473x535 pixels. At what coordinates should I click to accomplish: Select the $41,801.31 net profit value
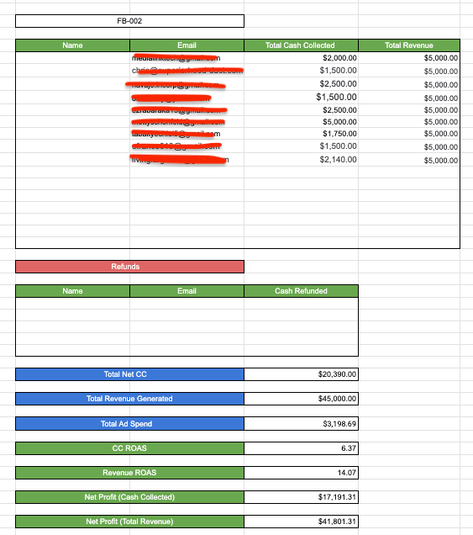pos(301,522)
